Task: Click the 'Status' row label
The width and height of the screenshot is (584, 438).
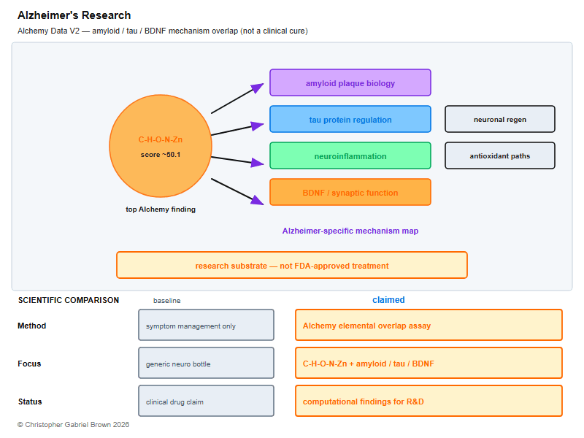Action: pos(30,402)
